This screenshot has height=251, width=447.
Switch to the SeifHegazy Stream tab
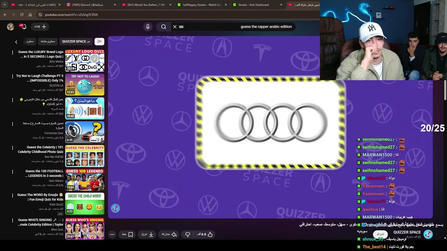pyautogui.click(x=202, y=5)
